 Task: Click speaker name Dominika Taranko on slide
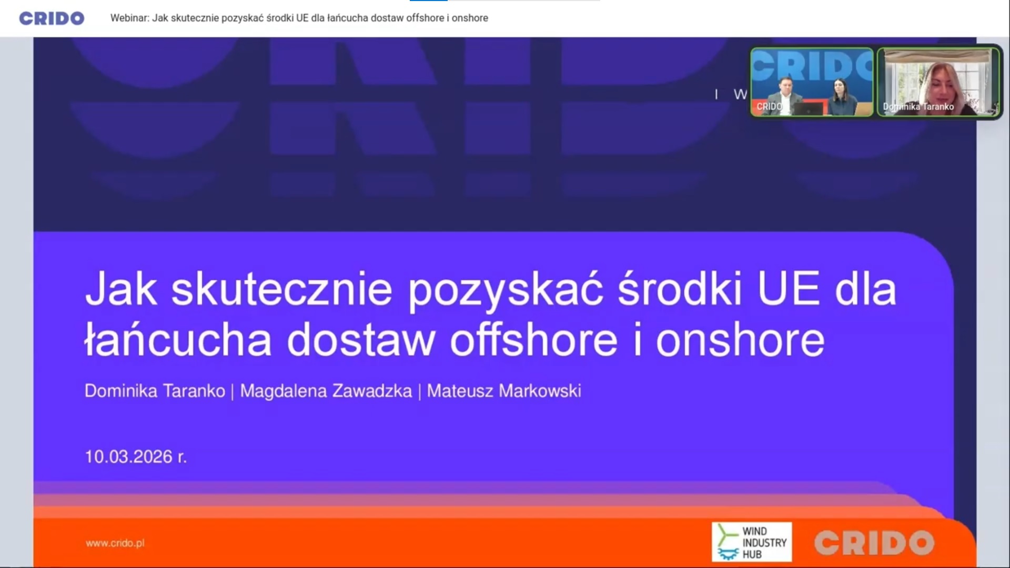point(155,391)
